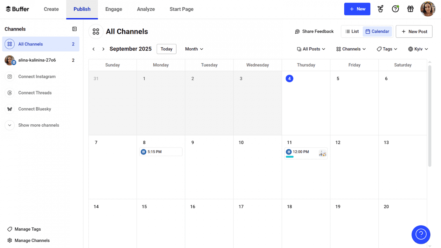Switch to the Analyze tab
This screenshot has height=248, width=441.
146,9
